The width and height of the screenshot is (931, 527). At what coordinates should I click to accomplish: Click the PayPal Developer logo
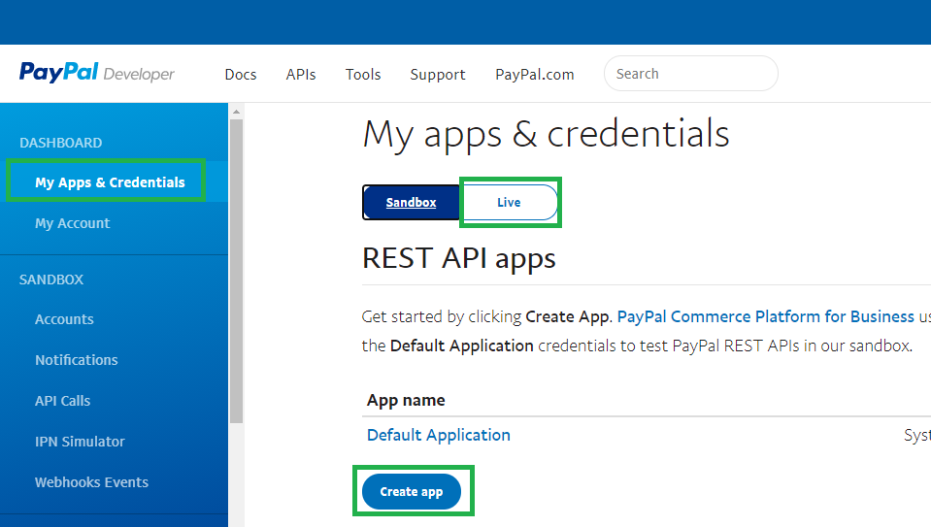(x=97, y=73)
